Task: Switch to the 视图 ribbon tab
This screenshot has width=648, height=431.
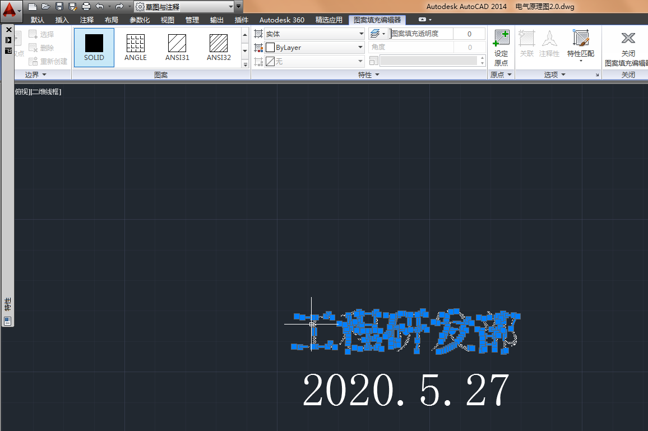Action: pyautogui.click(x=167, y=20)
